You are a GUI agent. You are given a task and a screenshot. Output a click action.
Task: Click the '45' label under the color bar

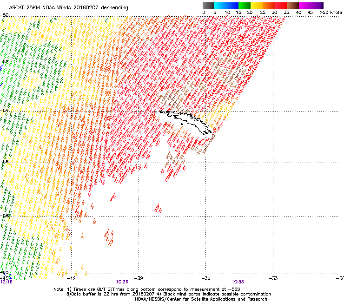point(310,13)
